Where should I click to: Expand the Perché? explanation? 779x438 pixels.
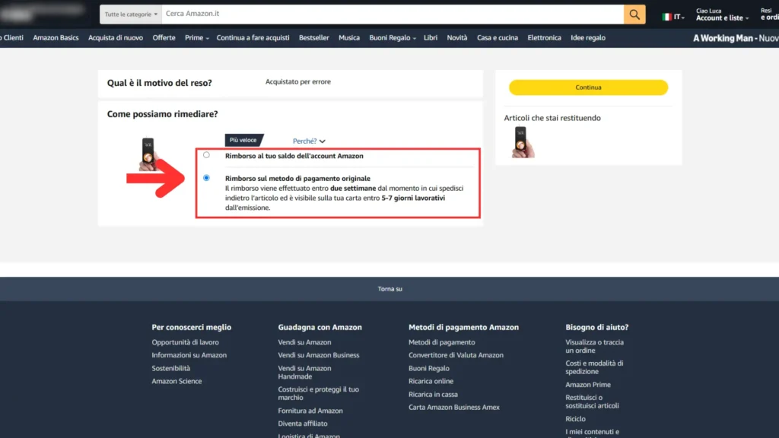[309, 141]
